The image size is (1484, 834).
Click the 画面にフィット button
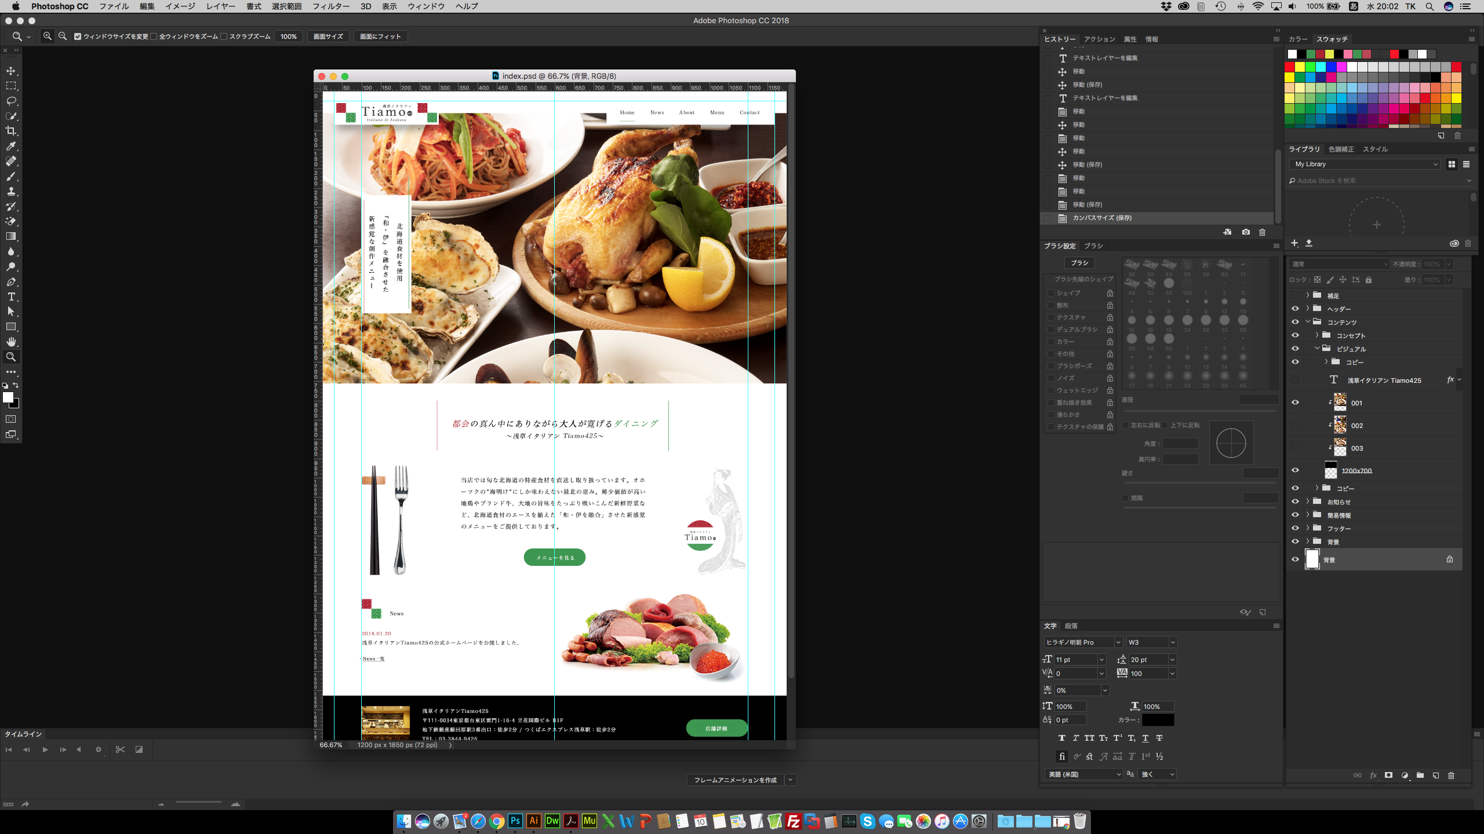point(380,36)
